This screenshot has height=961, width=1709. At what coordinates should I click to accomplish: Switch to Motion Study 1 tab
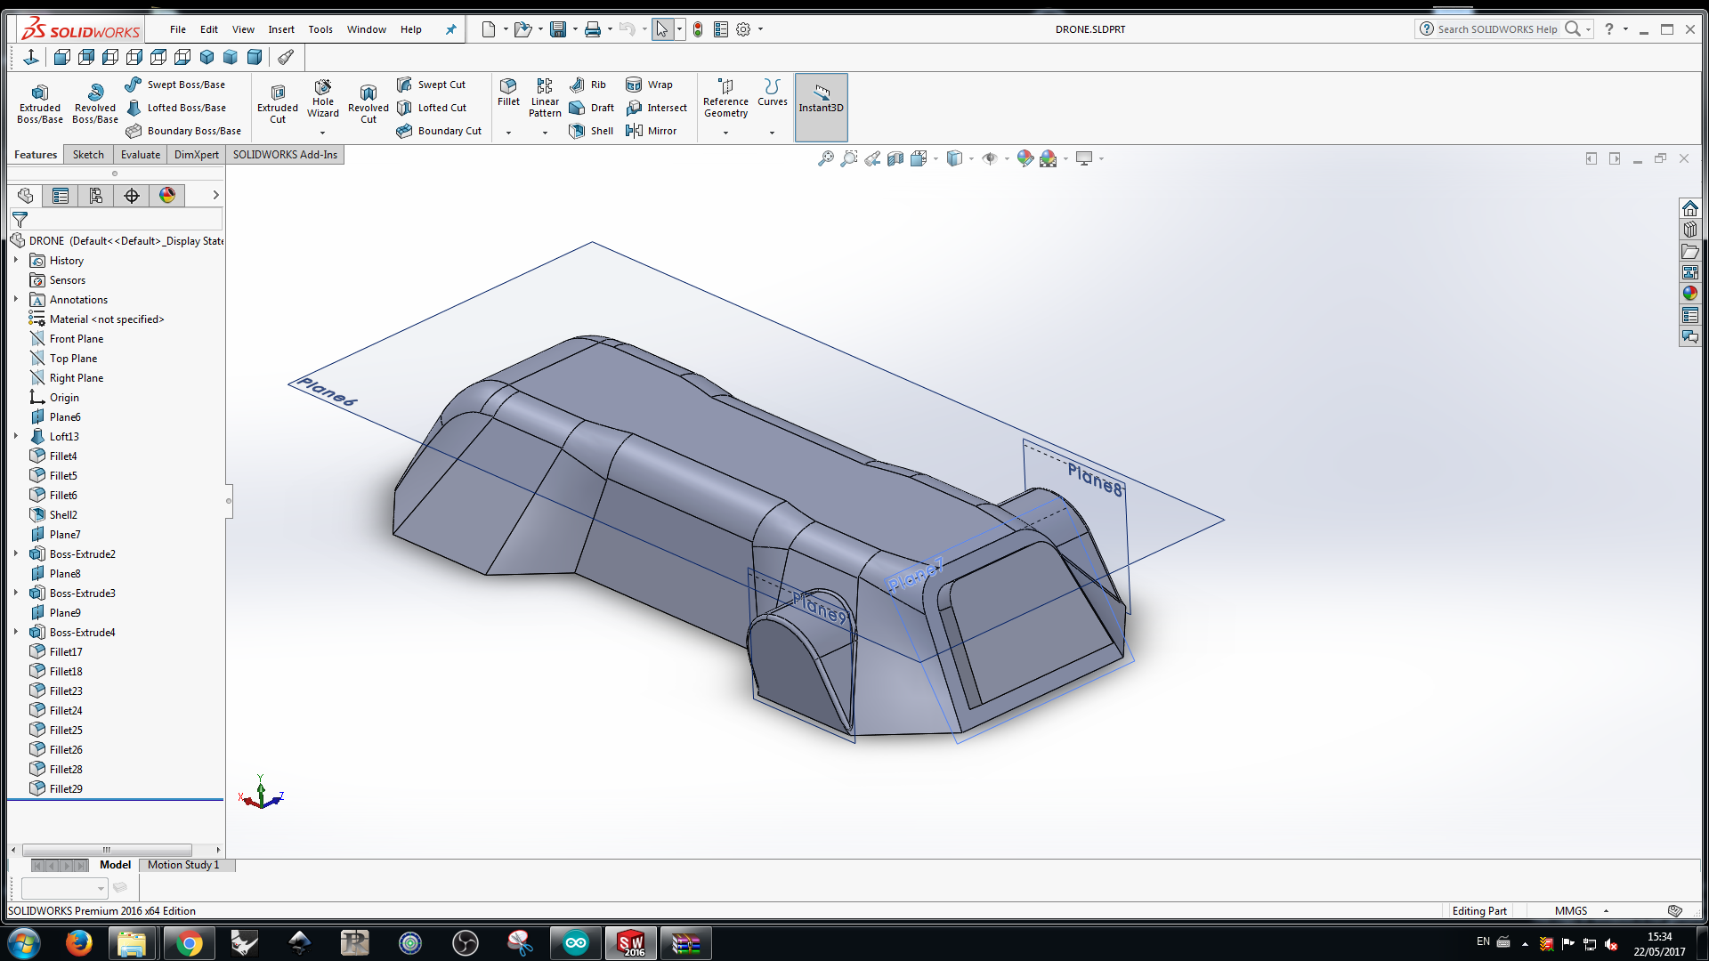coord(182,864)
